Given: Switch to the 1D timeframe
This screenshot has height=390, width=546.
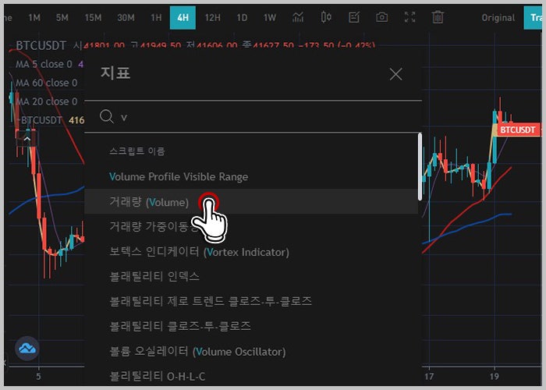Looking at the screenshot, I should tap(242, 17).
